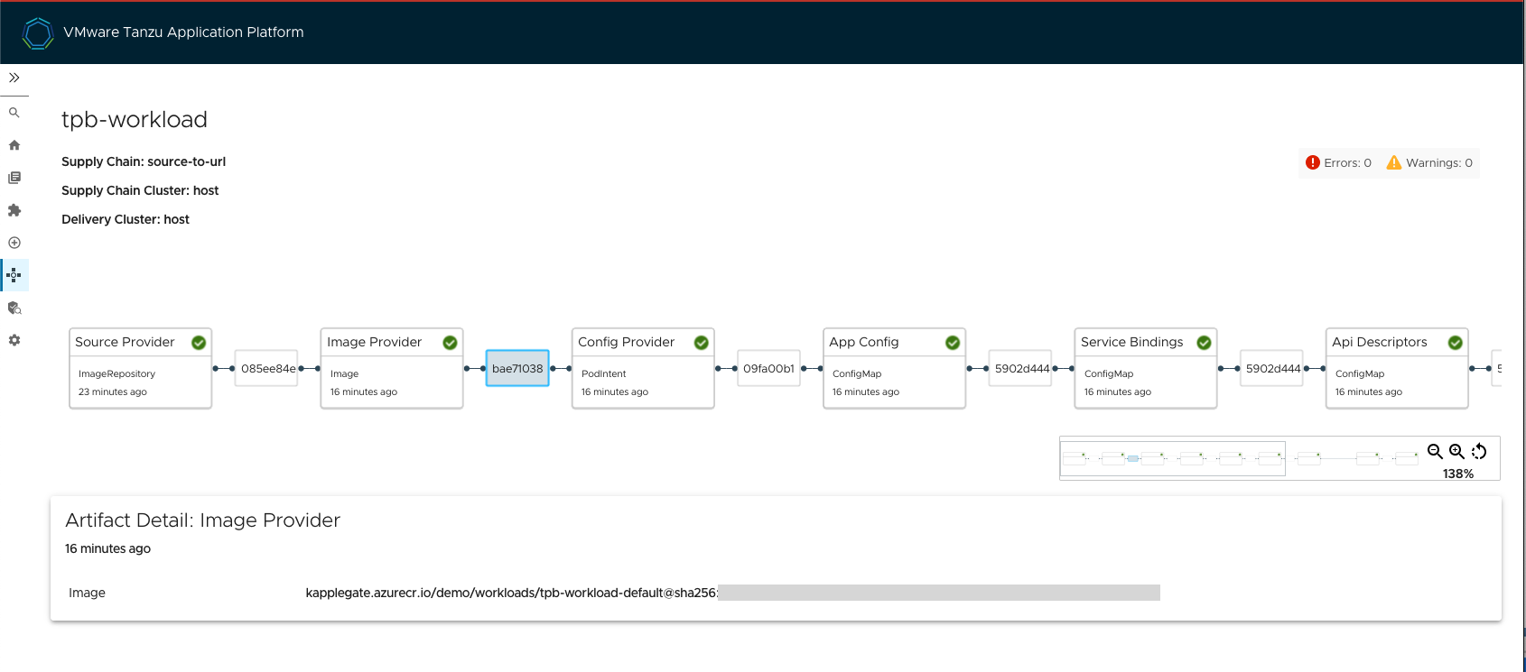The width and height of the screenshot is (1526, 672).
Task: Select the Api Descriptors stage card
Action: [1397, 368]
